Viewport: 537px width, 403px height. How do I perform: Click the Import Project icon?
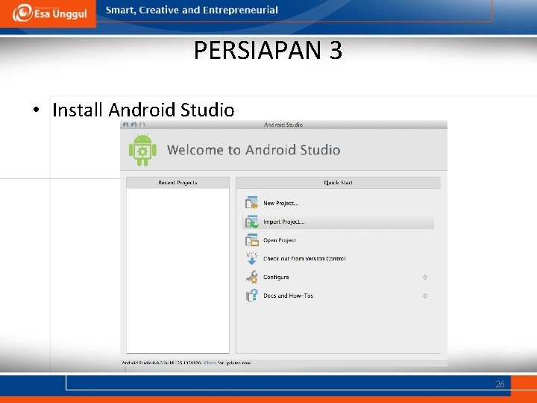pyautogui.click(x=251, y=222)
